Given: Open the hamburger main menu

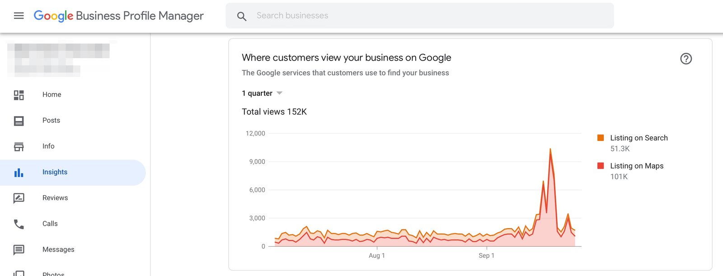Looking at the screenshot, I should pyautogui.click(x=19, y=16).
